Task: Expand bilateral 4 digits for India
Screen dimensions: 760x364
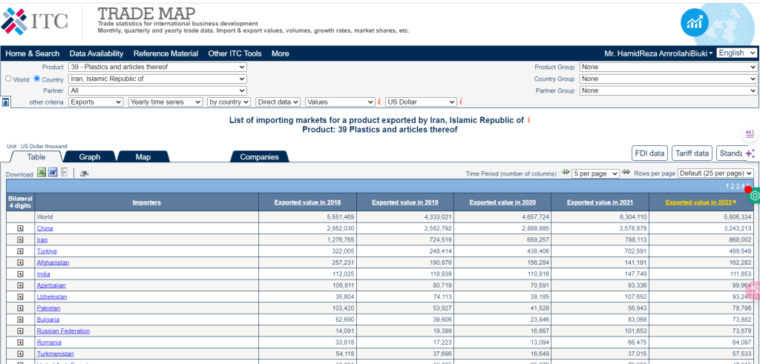Action: coord(20,274)
